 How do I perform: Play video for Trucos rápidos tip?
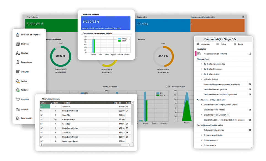pos(250,84)
